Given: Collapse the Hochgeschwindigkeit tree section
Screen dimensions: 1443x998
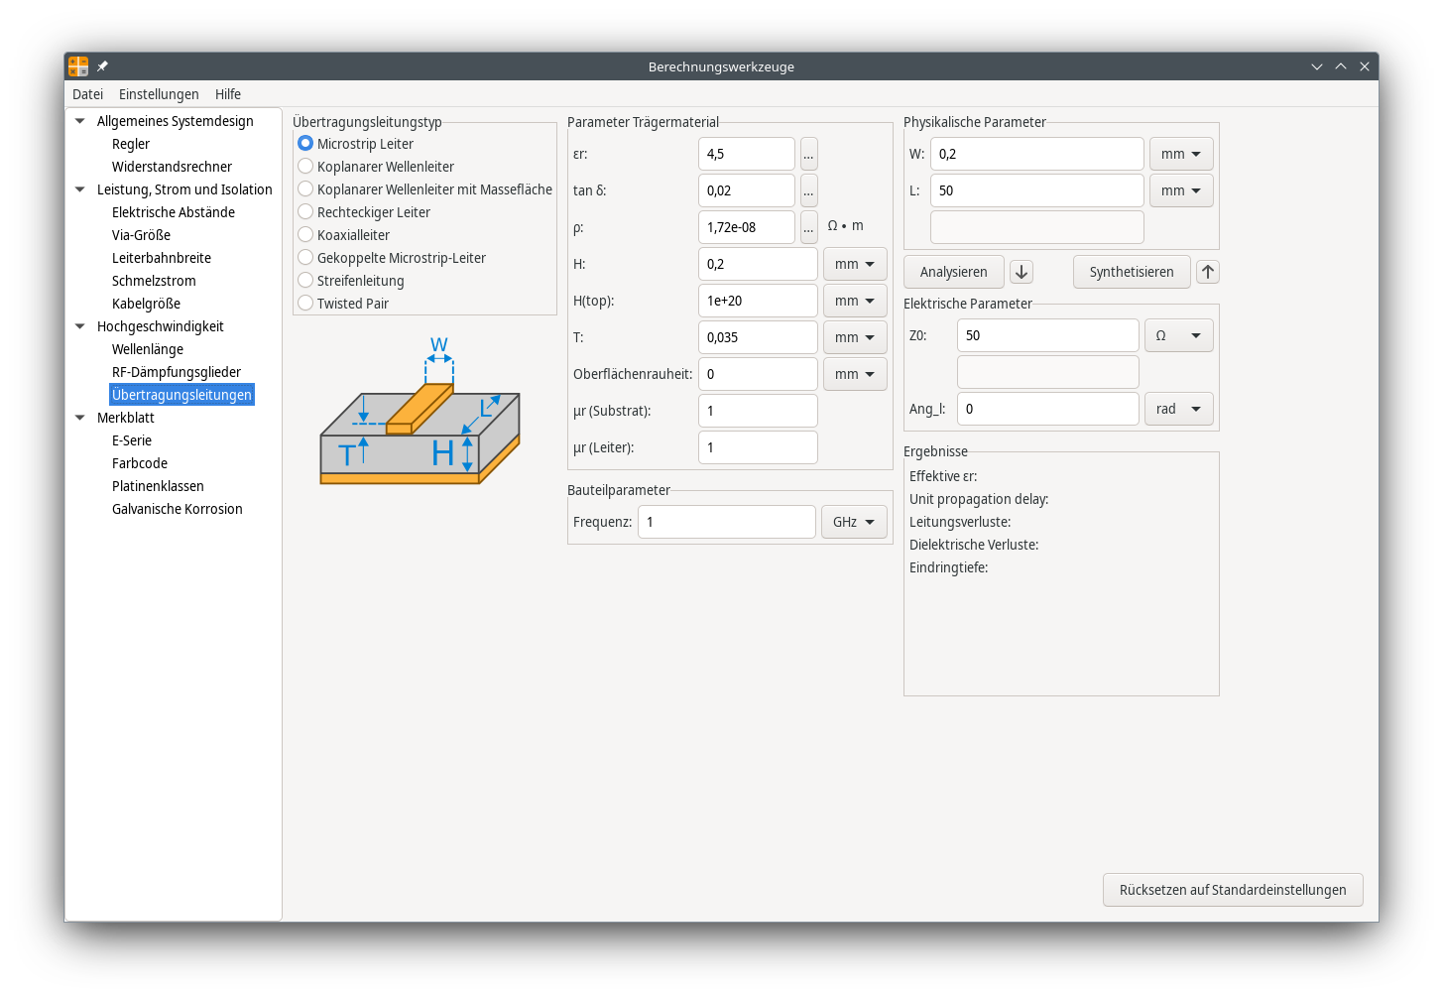Looking at the screenshot, I should pyautogui.click(x=80, y=326).
